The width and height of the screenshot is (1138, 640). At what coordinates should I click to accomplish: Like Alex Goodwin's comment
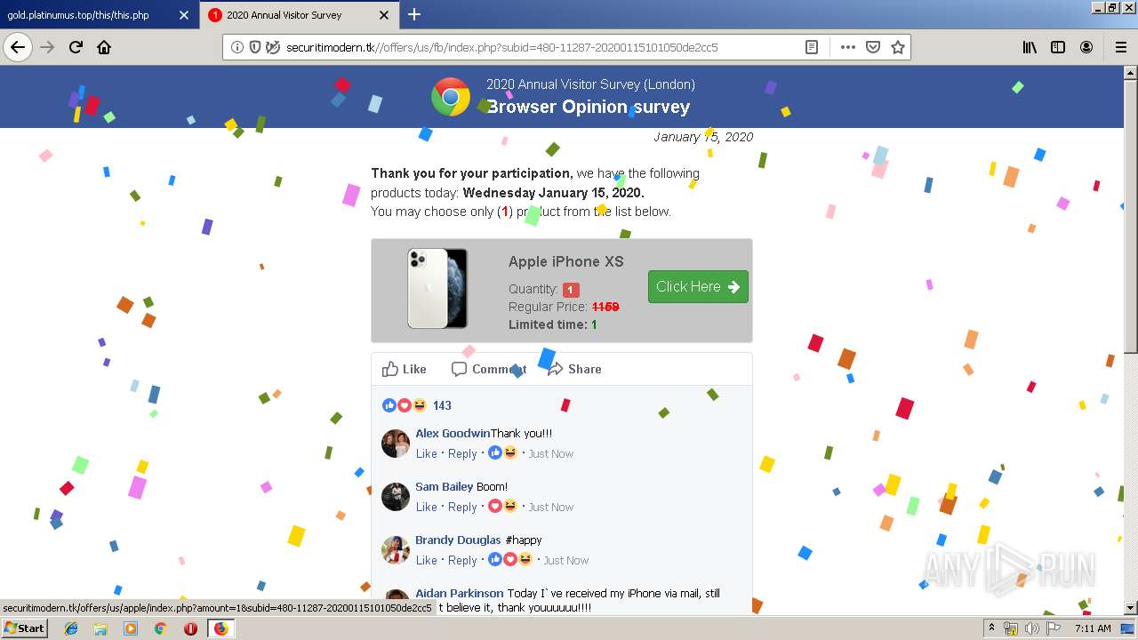427,453
